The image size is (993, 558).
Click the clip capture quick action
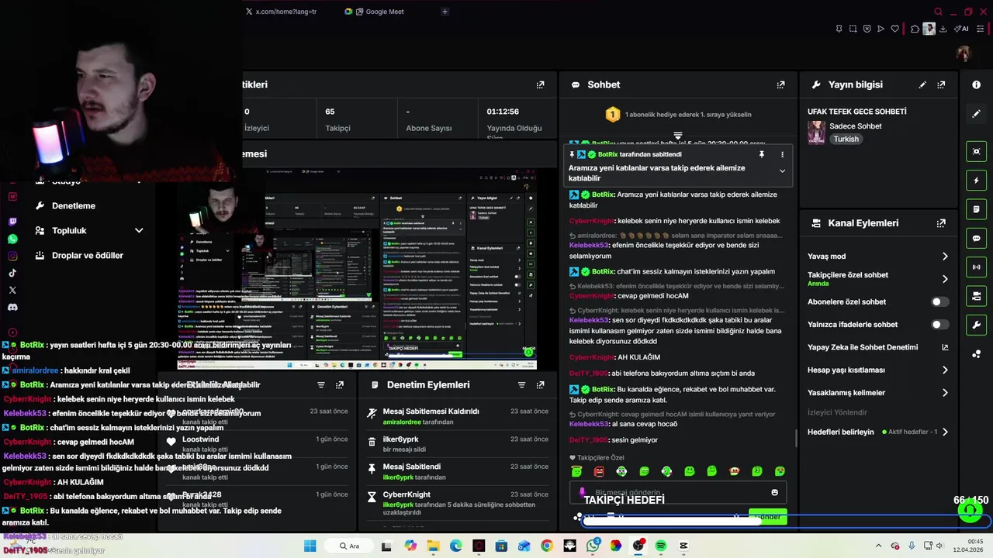(x=976, y=152)
